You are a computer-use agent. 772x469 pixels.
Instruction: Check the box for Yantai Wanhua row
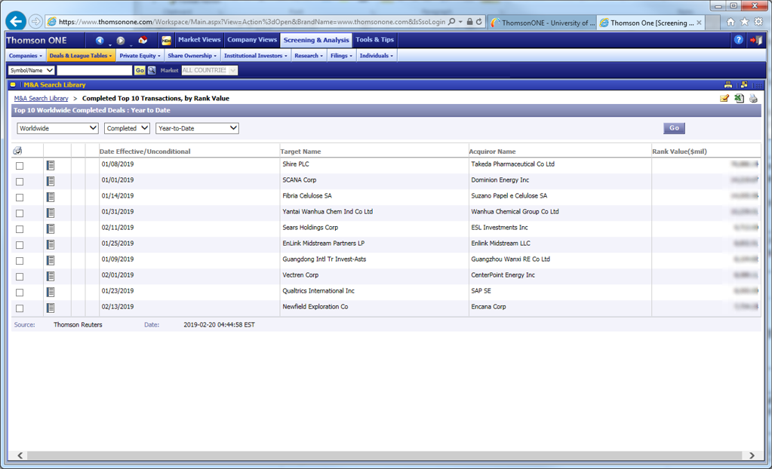pos(20,213)
